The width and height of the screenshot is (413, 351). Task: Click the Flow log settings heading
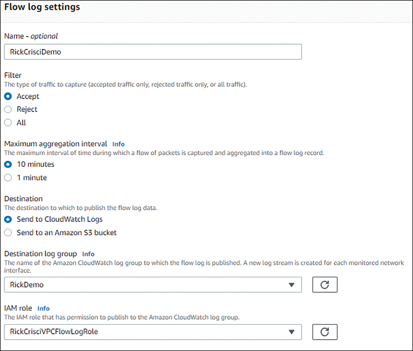tap(42, 7)
